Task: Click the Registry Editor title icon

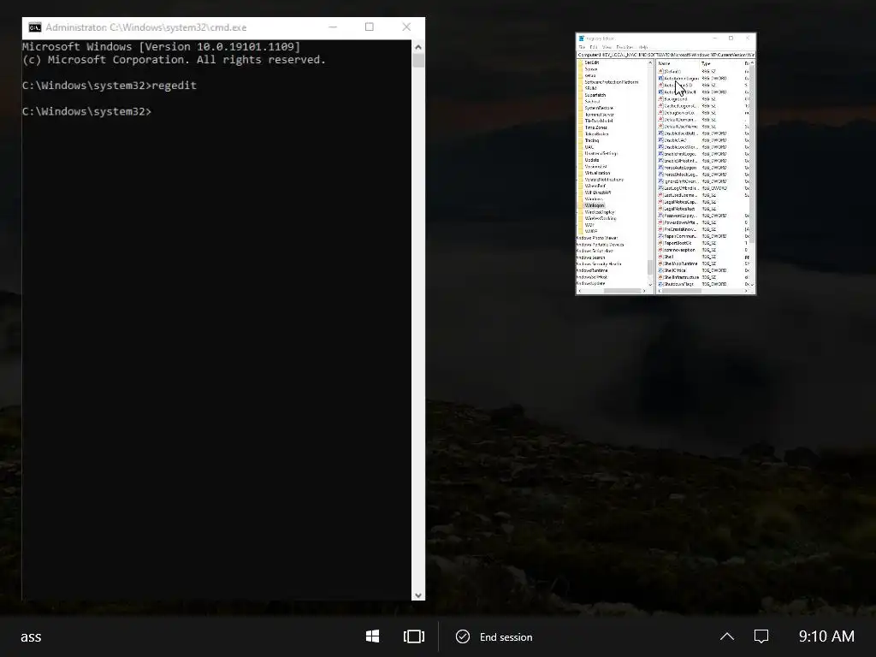Action: [581, 38]
